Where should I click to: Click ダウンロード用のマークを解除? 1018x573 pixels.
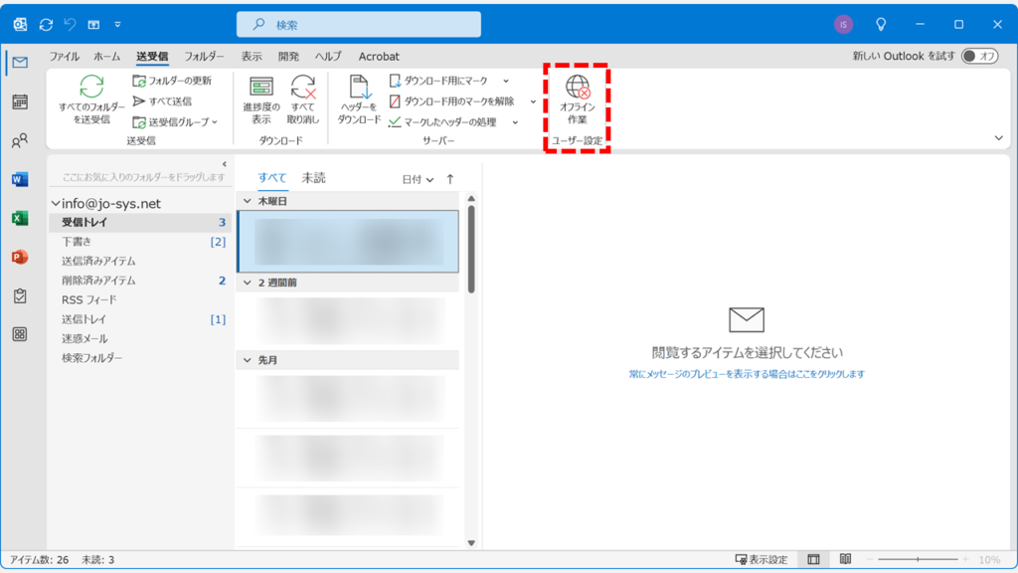[452, 101]
